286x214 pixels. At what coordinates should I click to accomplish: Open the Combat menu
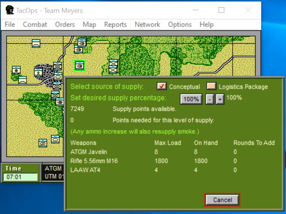point(35,25)
